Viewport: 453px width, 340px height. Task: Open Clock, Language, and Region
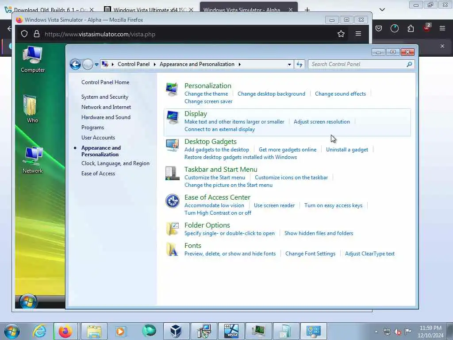(115, 163)
